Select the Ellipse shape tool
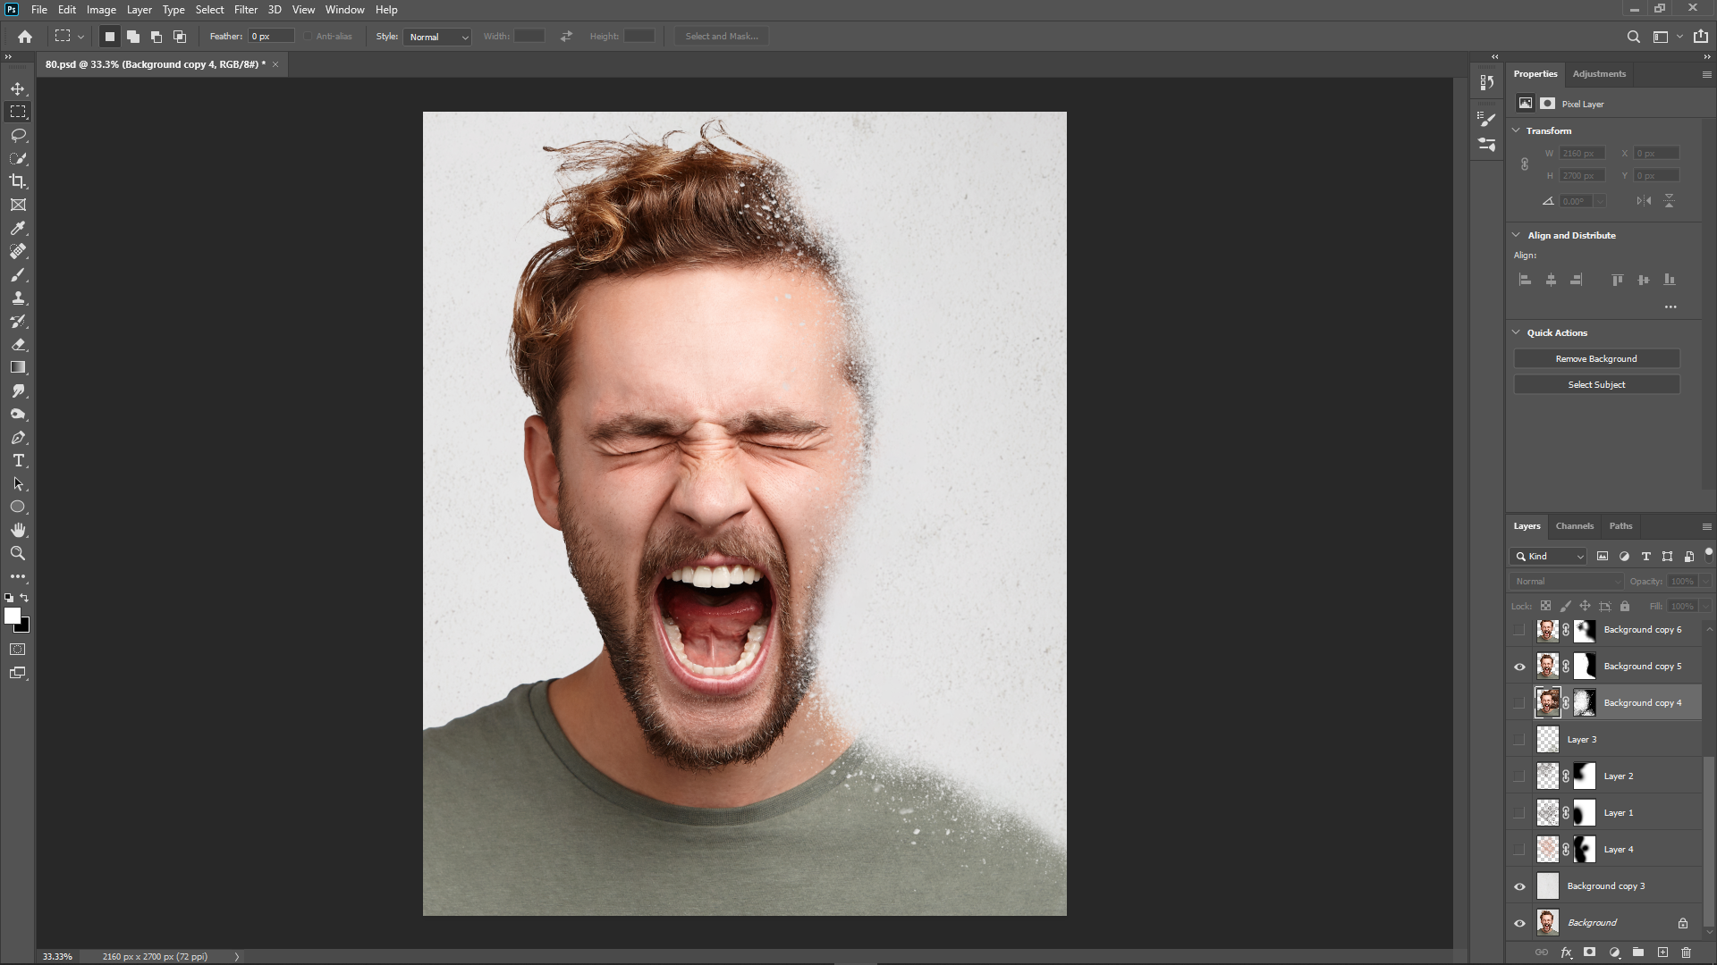Screen dimensions: 1717x965 click(18, 508)
